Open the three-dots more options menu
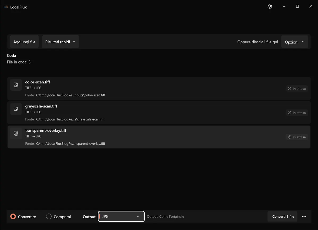The image size is (318, 230). click(304, 217)
